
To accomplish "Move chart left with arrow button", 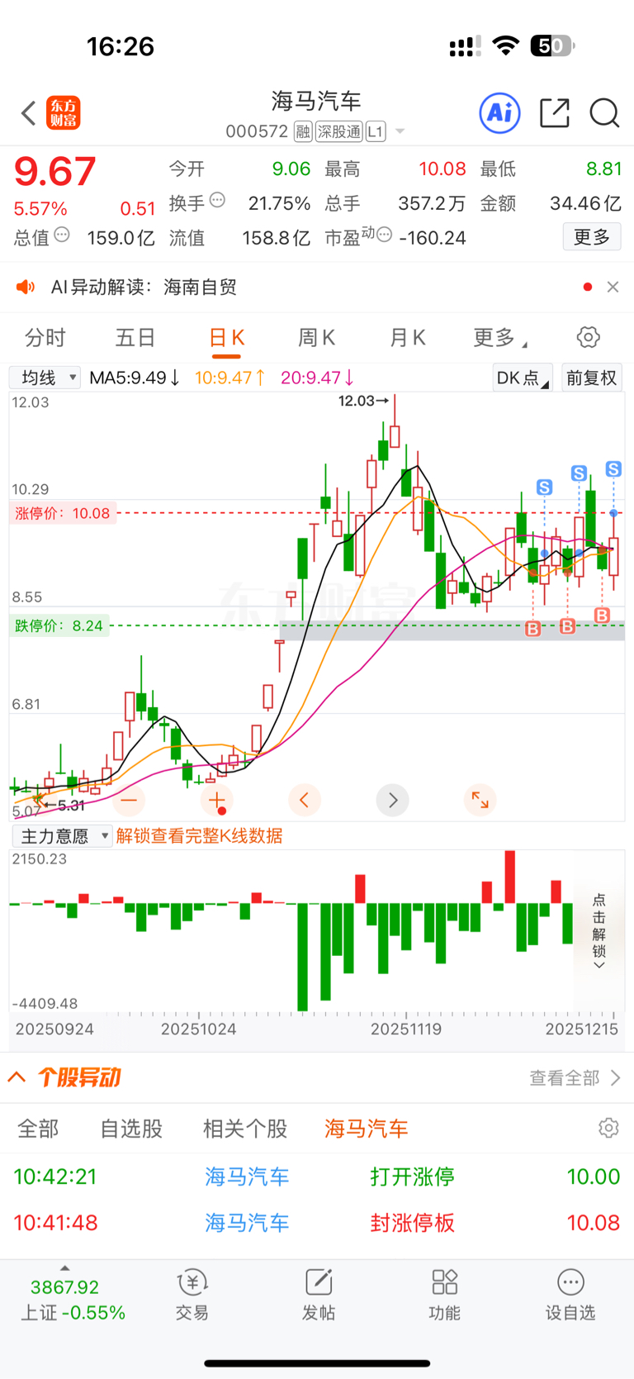I will (x=305, y=800).
